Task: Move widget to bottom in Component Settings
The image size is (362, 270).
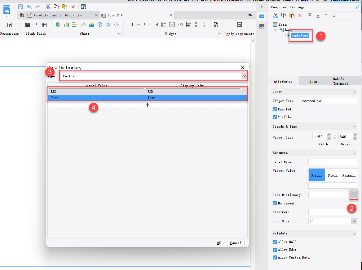Action: 318,15
